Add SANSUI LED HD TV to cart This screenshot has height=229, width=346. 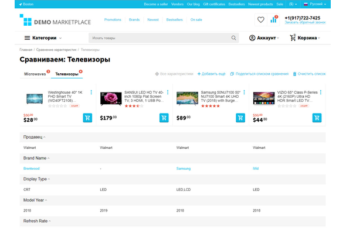coord(164,118)
